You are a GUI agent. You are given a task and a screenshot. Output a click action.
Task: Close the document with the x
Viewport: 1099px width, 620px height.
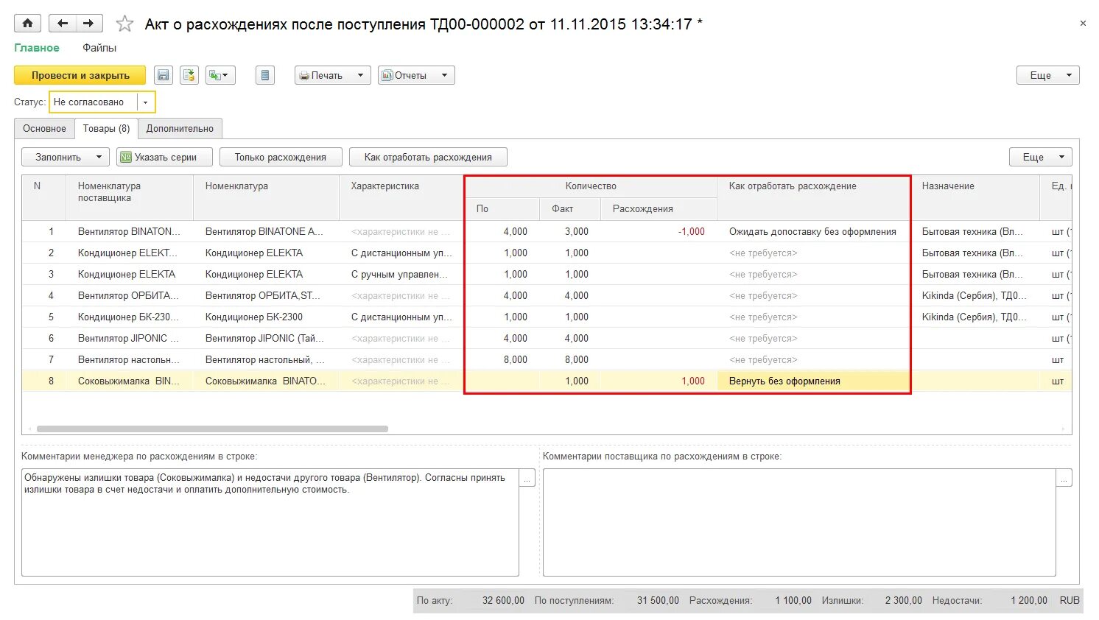pyautogui.click(x=1083, y=24)
